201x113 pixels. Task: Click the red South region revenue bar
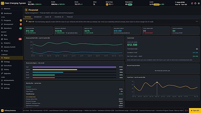(44, 77)
